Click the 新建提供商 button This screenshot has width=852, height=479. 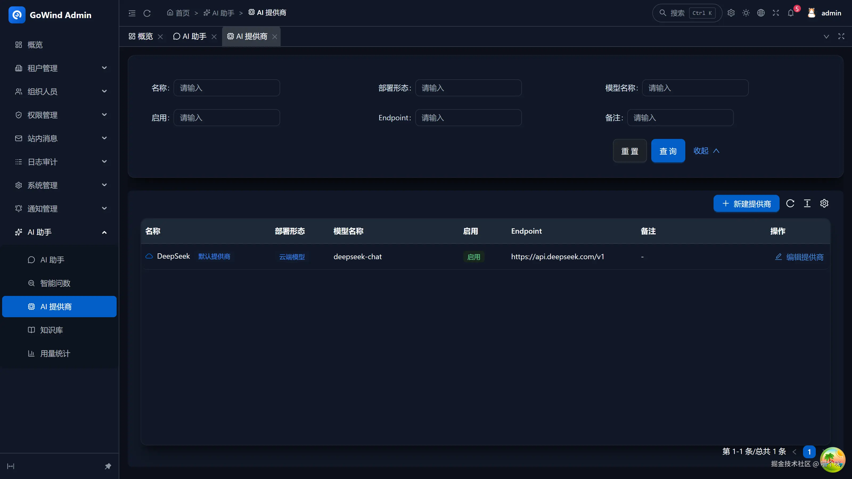[x=746, y=204]
